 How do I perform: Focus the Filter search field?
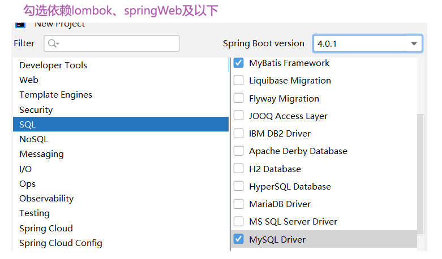click(111, 43)
